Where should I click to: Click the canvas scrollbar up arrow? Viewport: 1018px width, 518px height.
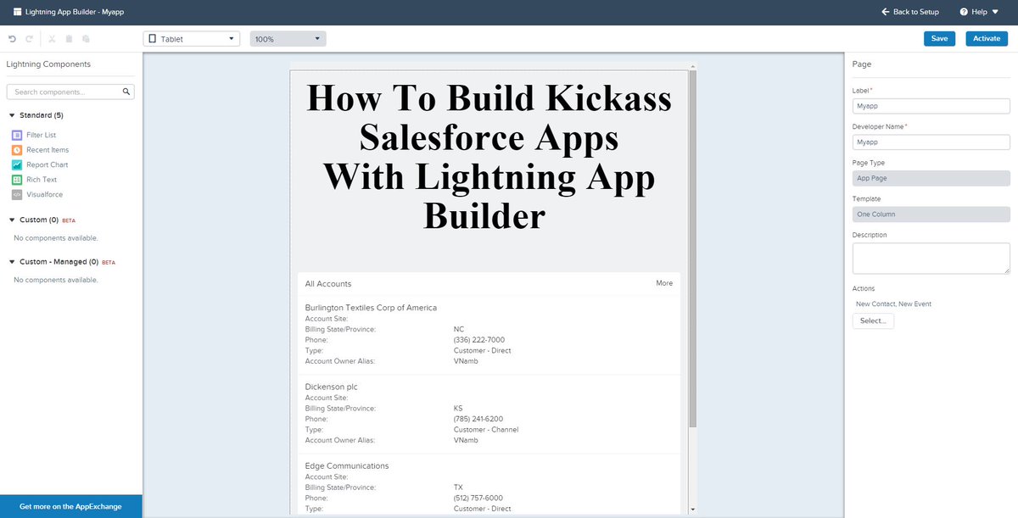(x=693, y=66)
